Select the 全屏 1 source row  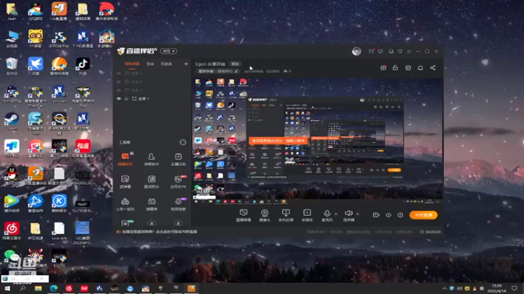152,99
